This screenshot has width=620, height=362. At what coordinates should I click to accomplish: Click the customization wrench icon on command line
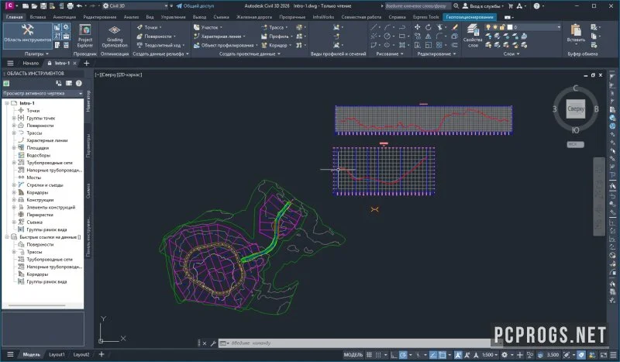pyautogui.click(x=212, y=343)
